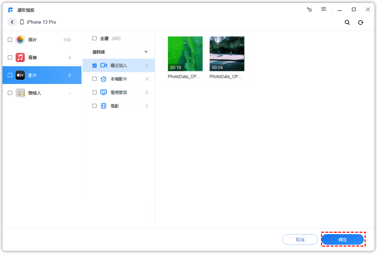Screen dimensions: 377x254
Task: Click the key icon in title bar
Action: 309,10
